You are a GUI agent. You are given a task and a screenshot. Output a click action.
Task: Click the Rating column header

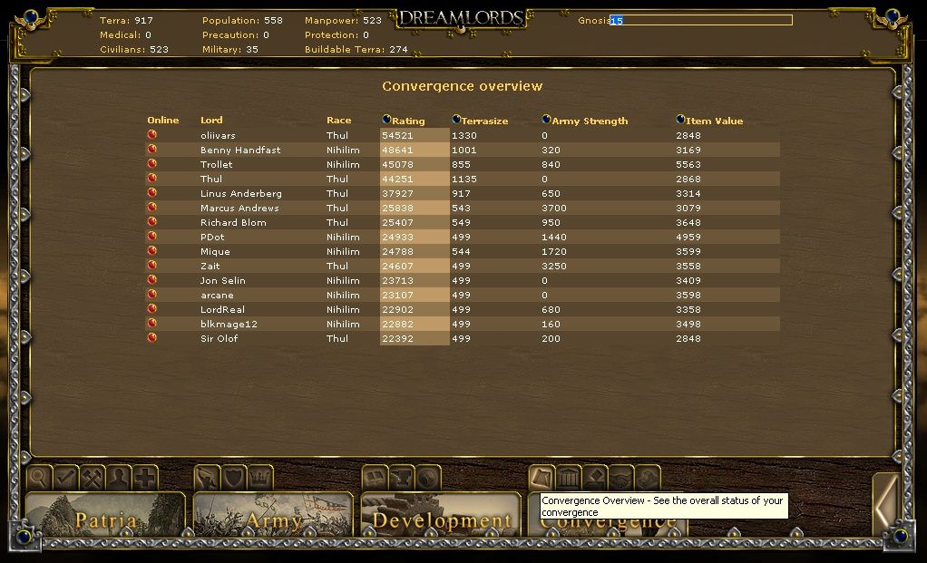click(x=408, y=121)
